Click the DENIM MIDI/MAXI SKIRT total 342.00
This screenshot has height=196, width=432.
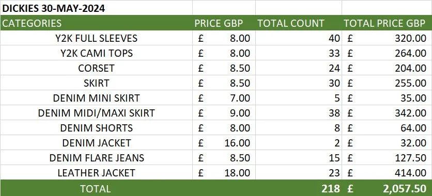[x=387, y=113]
